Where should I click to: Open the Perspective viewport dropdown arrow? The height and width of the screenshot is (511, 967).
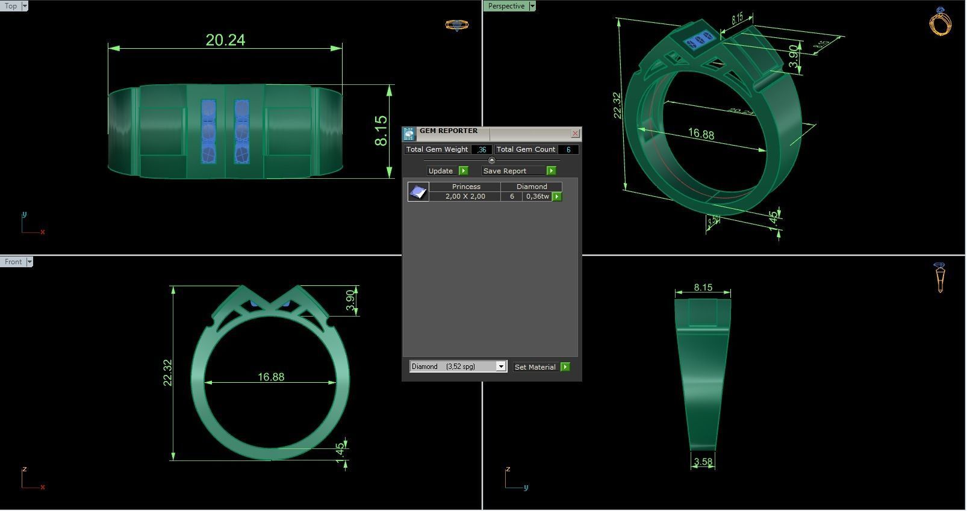coord(532,6)
